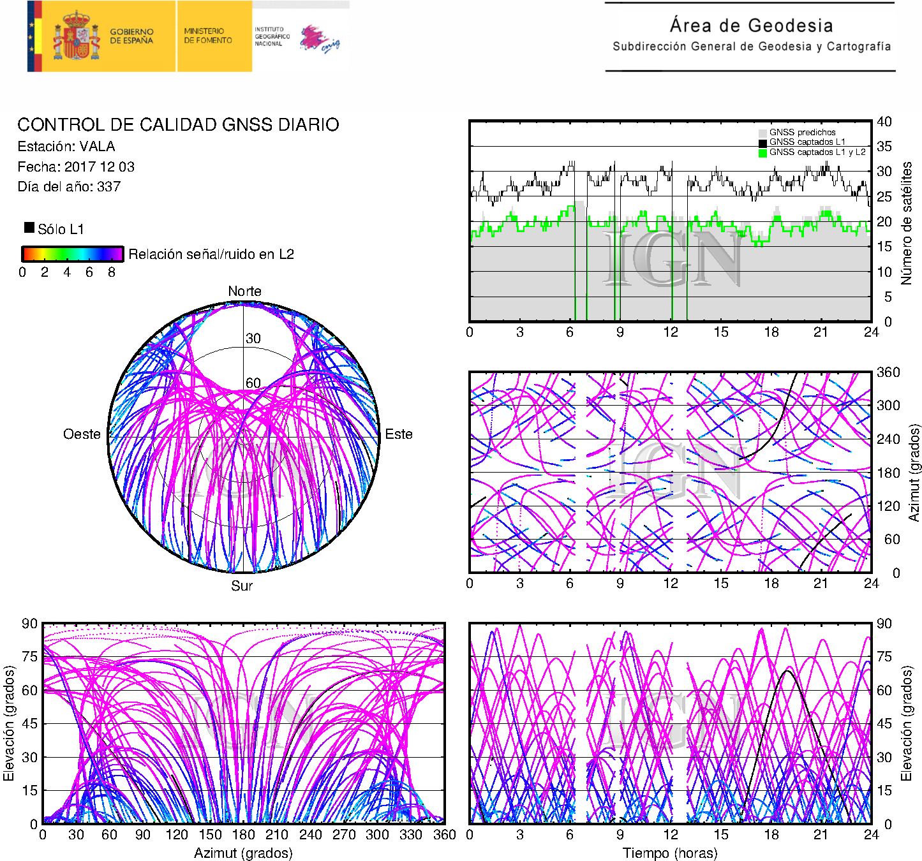Click the black GNSS captados L1 legend swatch

tap(762, 143)
